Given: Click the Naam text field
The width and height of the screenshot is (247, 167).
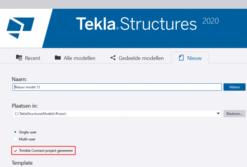Looking at the screenshot, I should click(x=117, y=87).
